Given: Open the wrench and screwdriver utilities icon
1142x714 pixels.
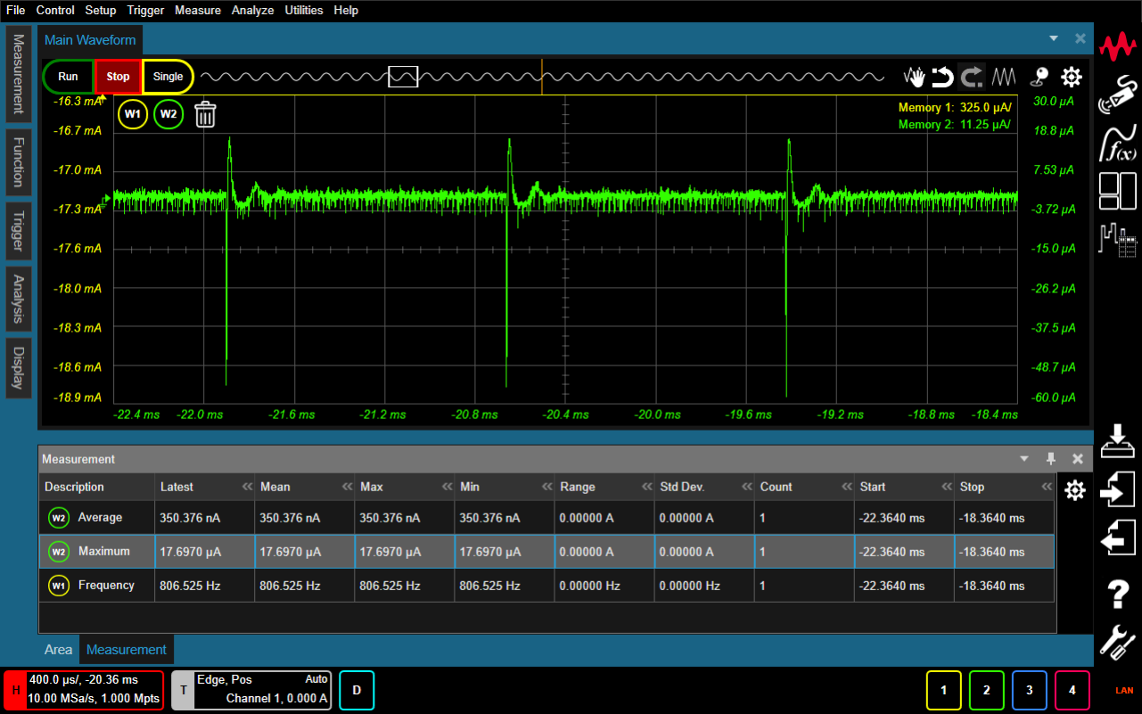Looking at the screenshot, I should point(1118,642).
